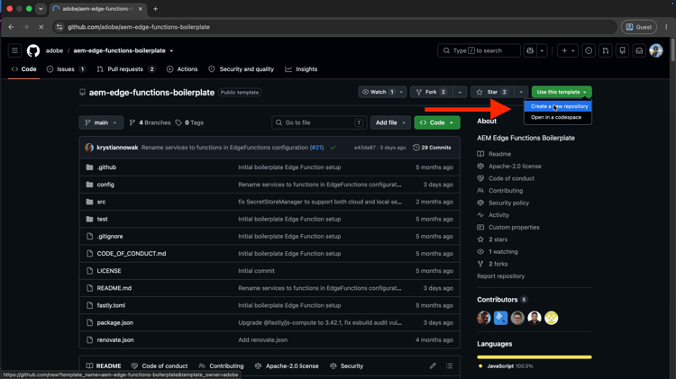Viewport: 676px width, 379px height.
Task: View the 29 Commits history
Action: point(432,148)
